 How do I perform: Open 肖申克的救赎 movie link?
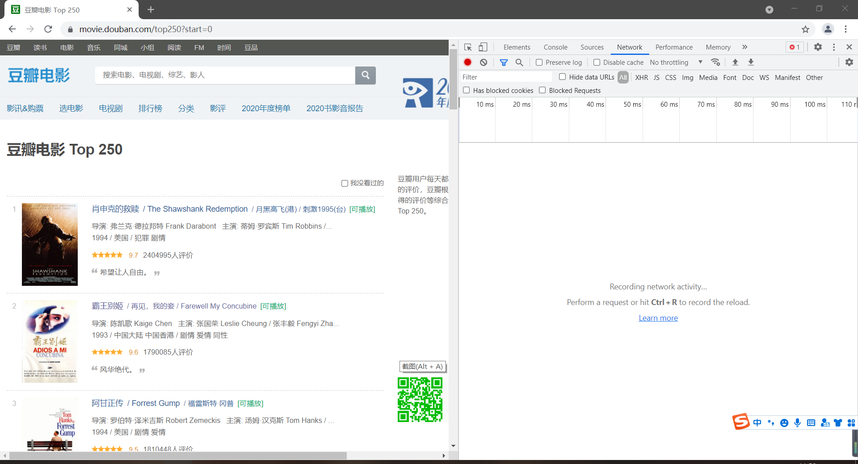116,209
